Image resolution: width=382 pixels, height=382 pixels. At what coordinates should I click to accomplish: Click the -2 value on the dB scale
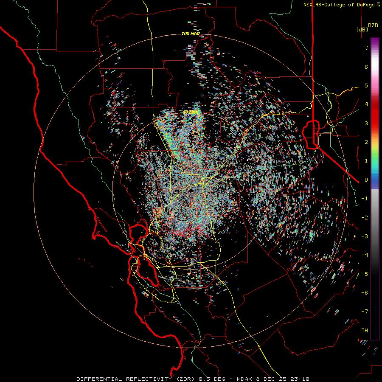point(365,218)
